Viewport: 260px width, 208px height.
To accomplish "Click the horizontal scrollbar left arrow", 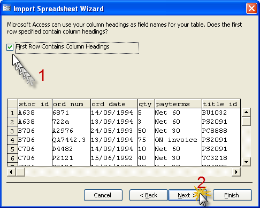I will [x=11, y=172].
